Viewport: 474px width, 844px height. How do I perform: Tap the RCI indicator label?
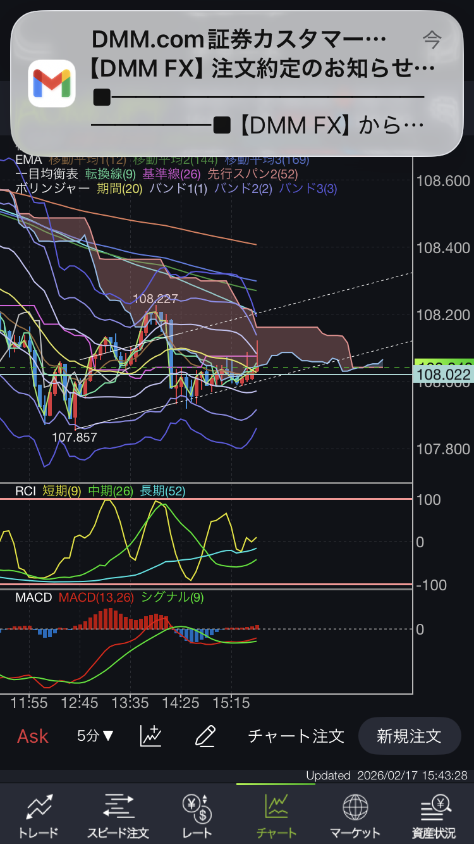click(x=25, y=491)
